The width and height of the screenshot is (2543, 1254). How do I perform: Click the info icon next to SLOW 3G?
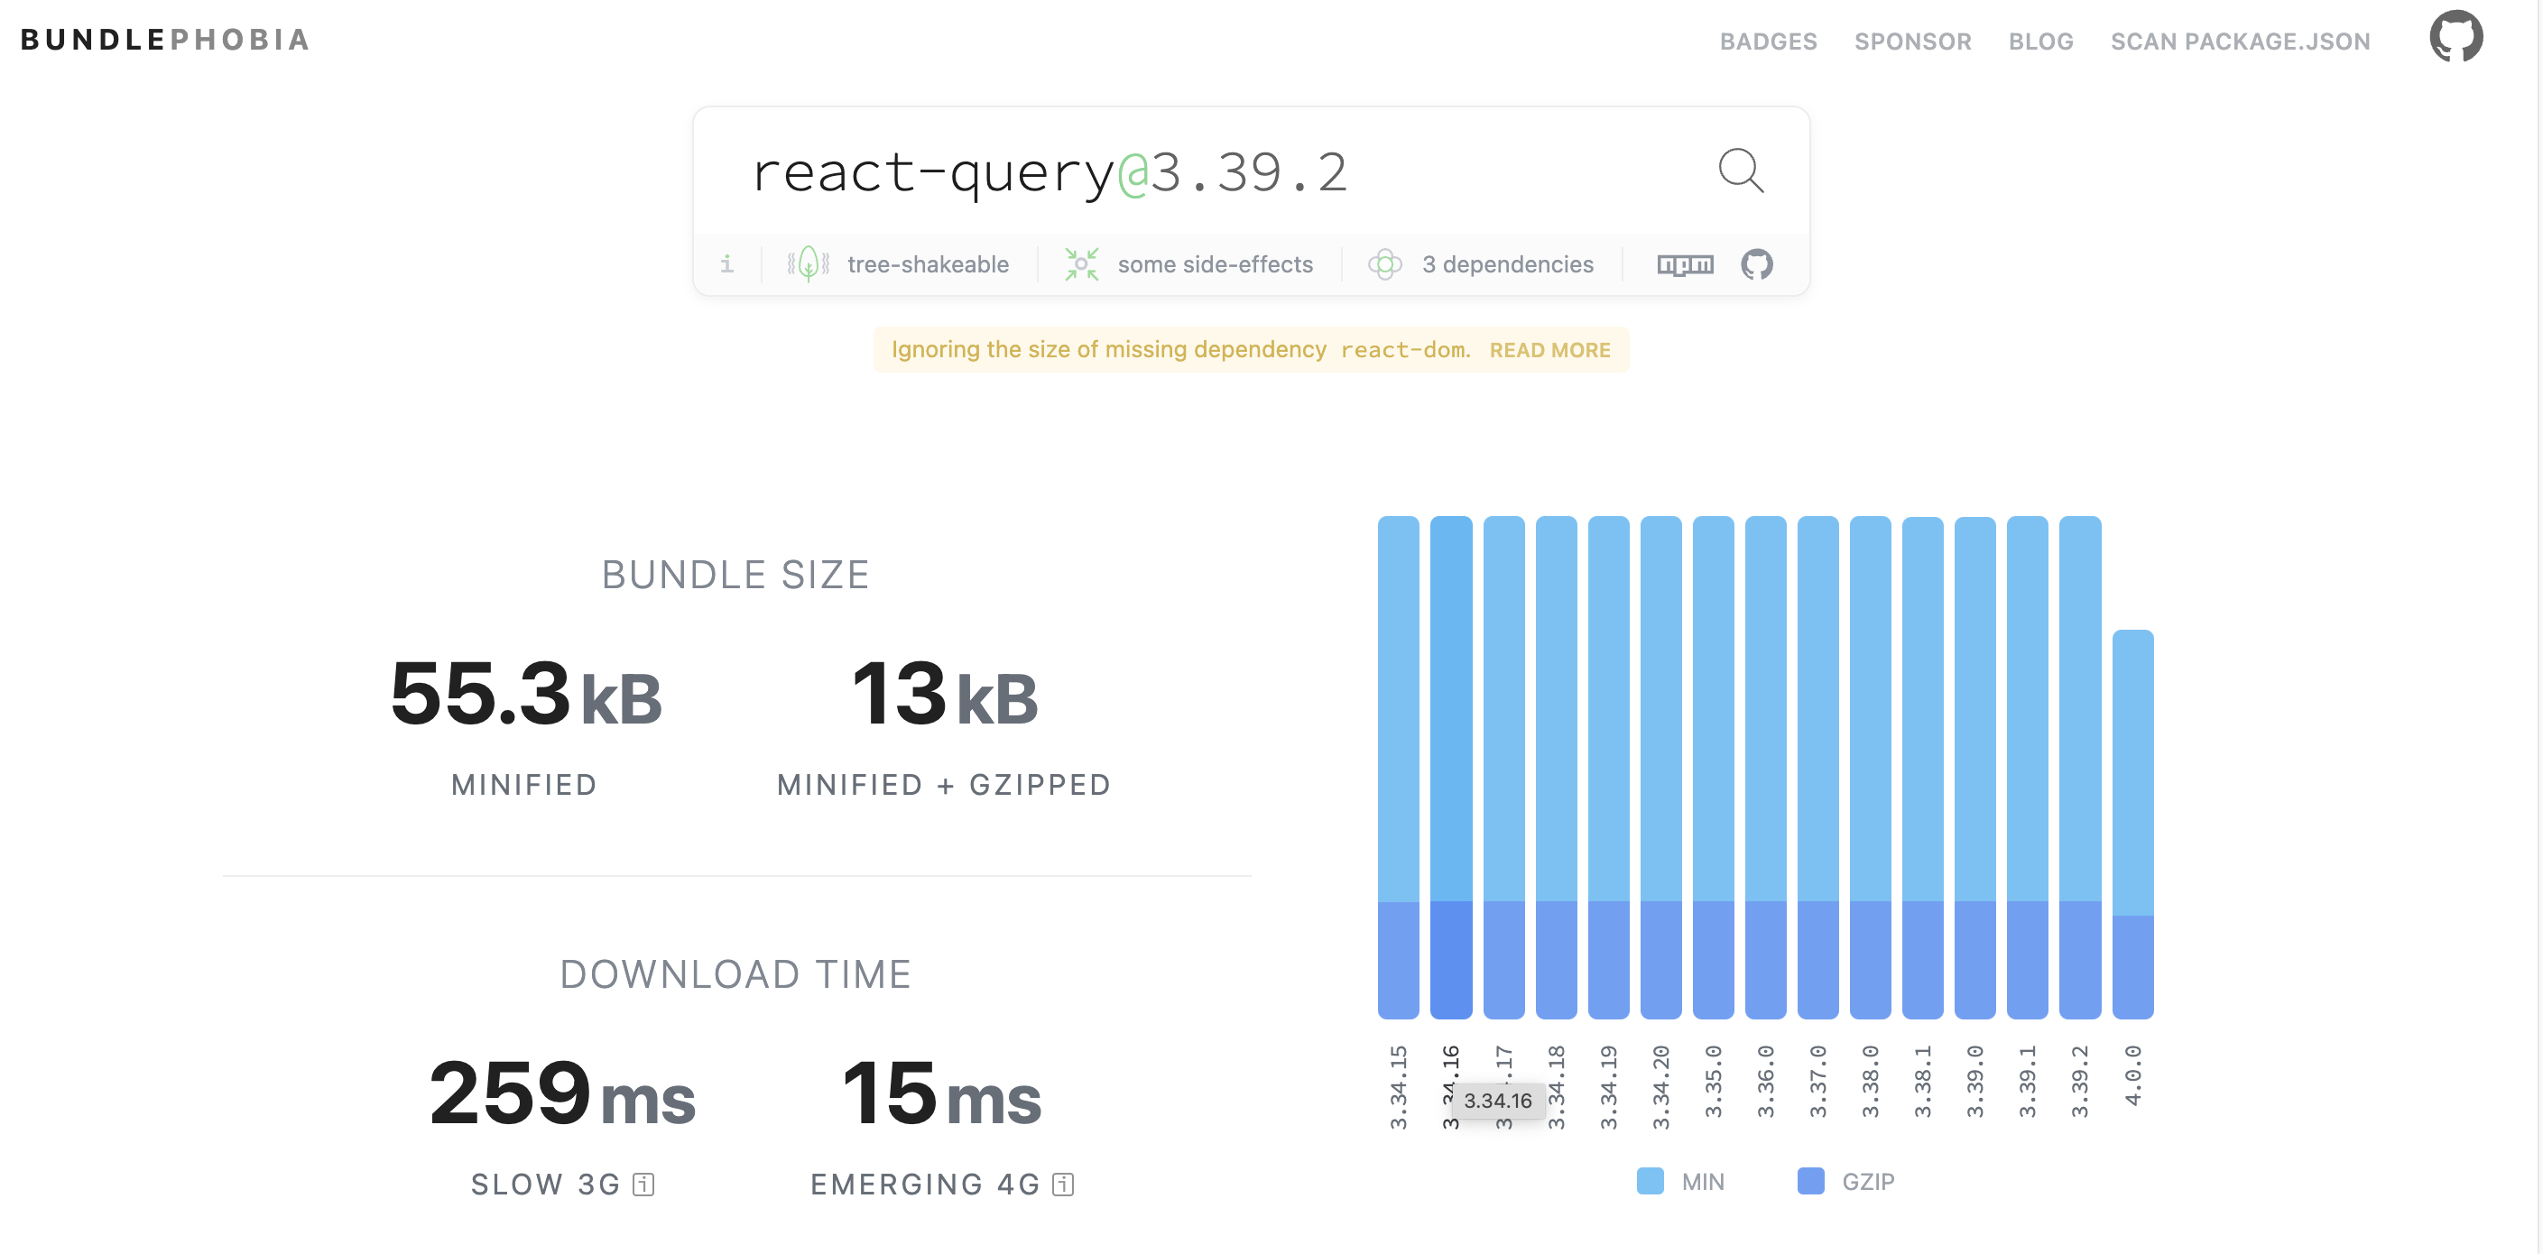pos(643,1183)
